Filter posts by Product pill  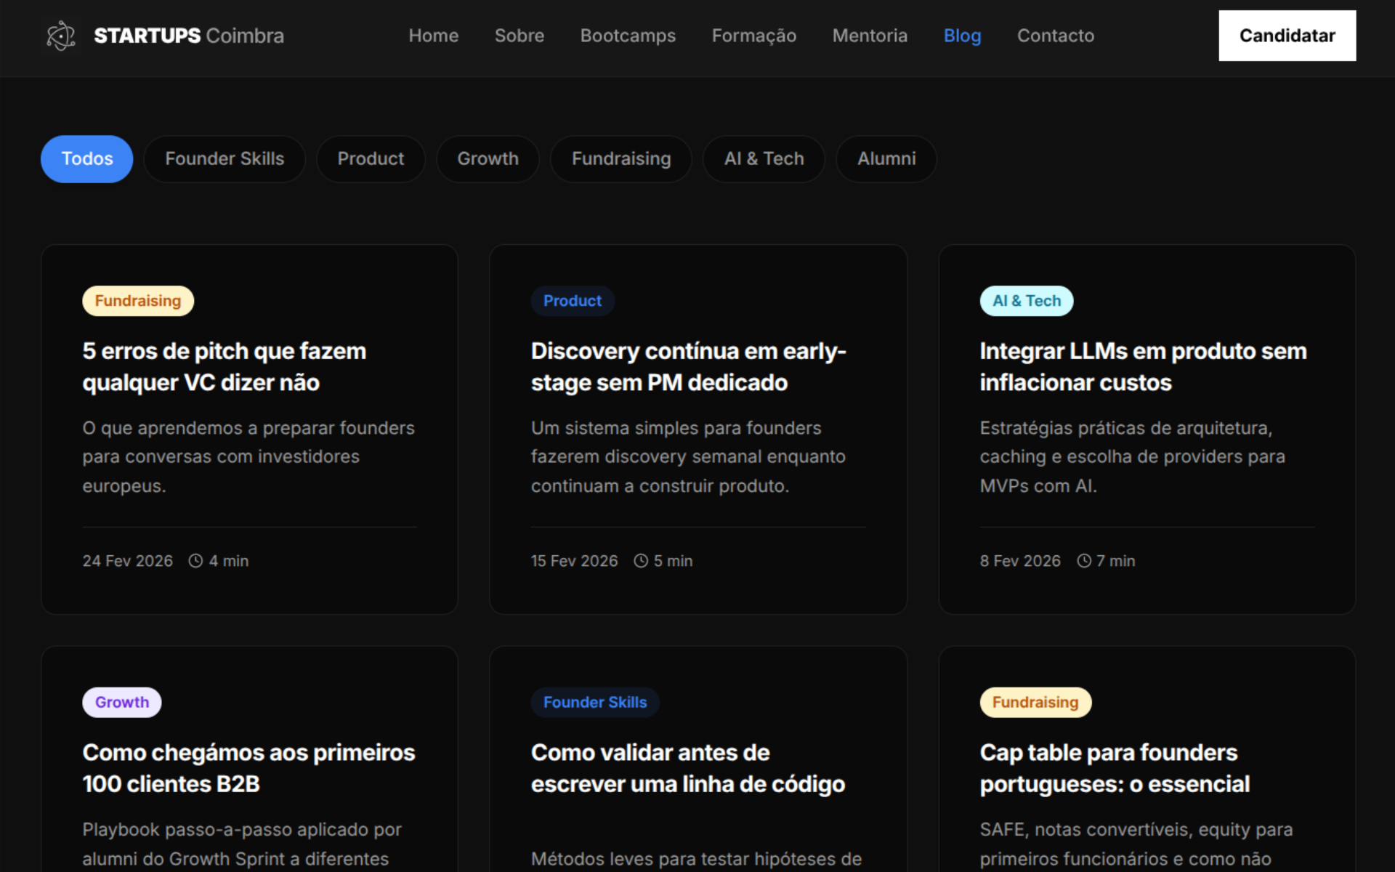371,158
